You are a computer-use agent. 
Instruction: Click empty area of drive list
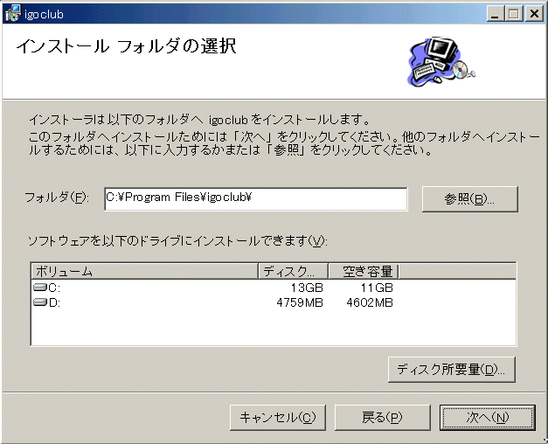coord(274,327)
